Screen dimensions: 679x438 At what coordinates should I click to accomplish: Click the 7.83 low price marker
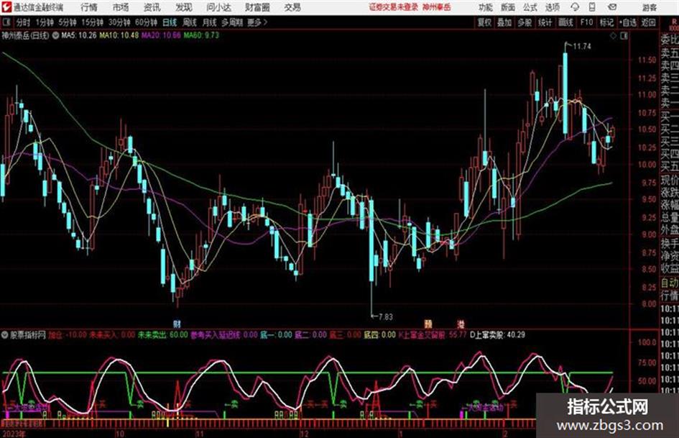pyautogui.click(x=385, y=317)
